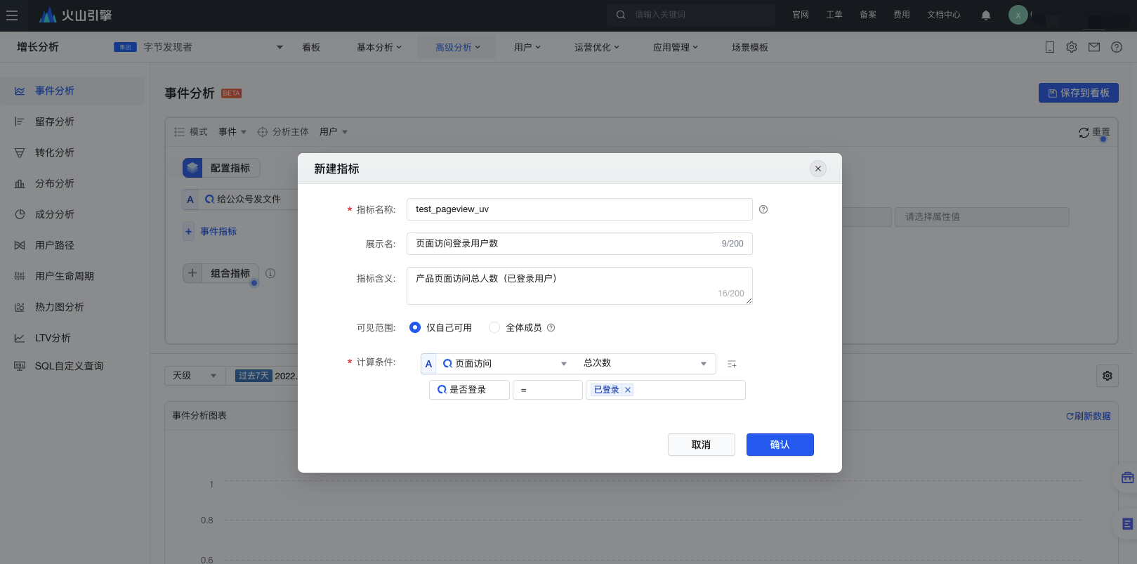Click the 展示名 input field
The image size is (1137, 564).
click(x=579, y=244)
